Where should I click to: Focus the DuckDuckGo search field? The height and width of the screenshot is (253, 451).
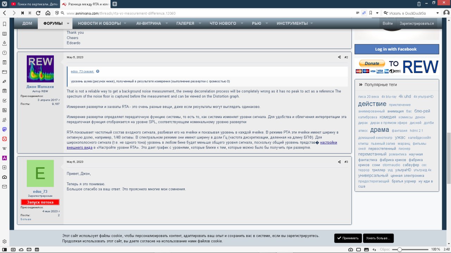tap(410, 13)
